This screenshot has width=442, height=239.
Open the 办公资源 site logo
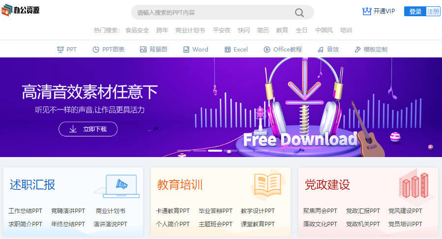pos(21,10)
